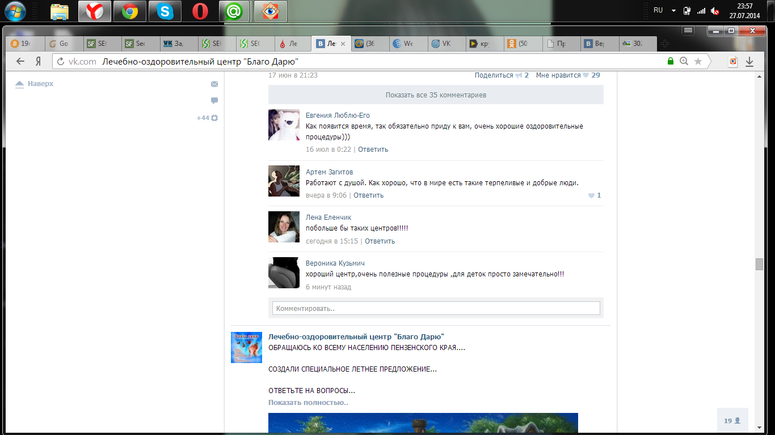Open the network signal tray icon
The height and width of the screenshot is (435, 775).
702,11
